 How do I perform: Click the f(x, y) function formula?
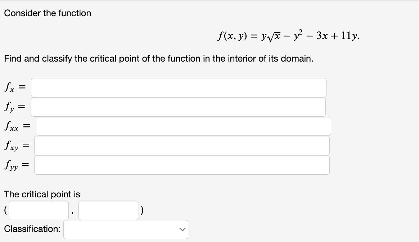(x=289, y=36)
